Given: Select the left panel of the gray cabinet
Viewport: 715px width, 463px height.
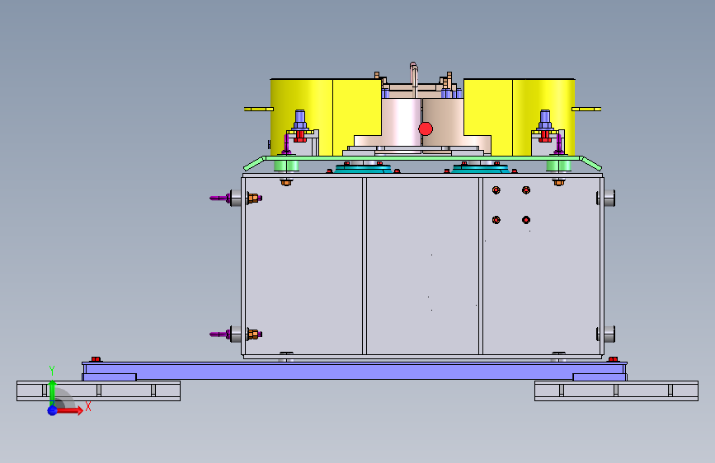Looking at the screenshot, I should tap(303, 265).
